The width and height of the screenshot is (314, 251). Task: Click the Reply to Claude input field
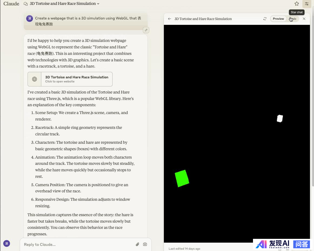[x=78, y=245]
